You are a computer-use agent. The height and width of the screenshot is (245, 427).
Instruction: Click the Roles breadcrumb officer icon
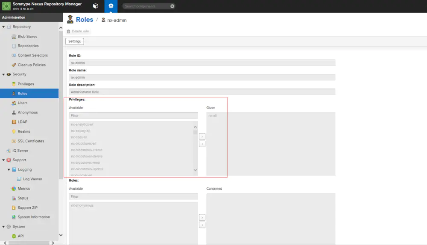click(70, 20)
